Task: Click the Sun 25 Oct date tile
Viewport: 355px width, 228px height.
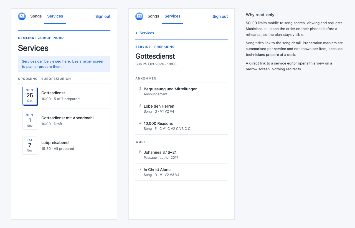Action: pos(30,96)
